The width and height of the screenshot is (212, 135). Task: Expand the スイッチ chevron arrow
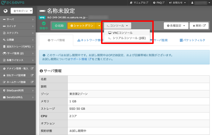(33, 26)
